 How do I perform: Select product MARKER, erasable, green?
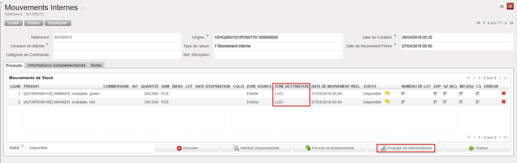(61, 94)
